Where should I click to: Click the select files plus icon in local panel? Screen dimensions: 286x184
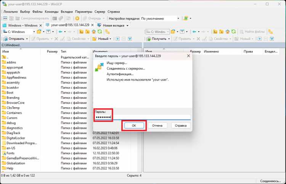[118, 39]
